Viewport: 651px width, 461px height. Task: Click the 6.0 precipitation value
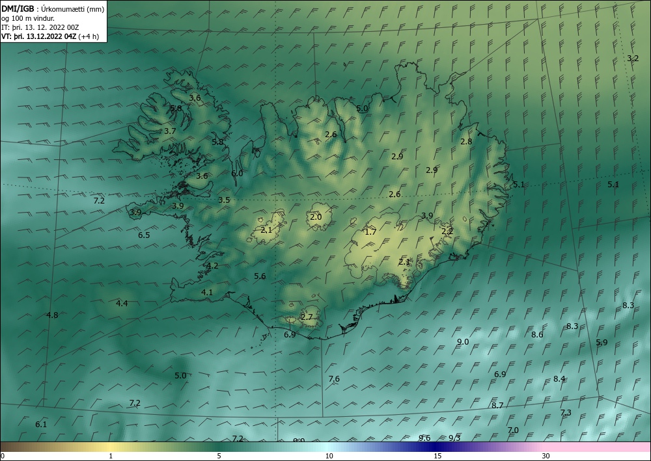[x=237, y=174]
